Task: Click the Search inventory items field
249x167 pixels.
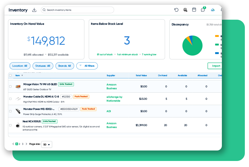Action: [x=78, y=10]
